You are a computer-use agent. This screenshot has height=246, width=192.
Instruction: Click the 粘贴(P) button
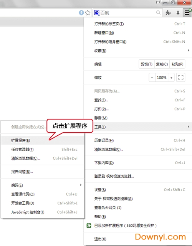pos(177,64)
